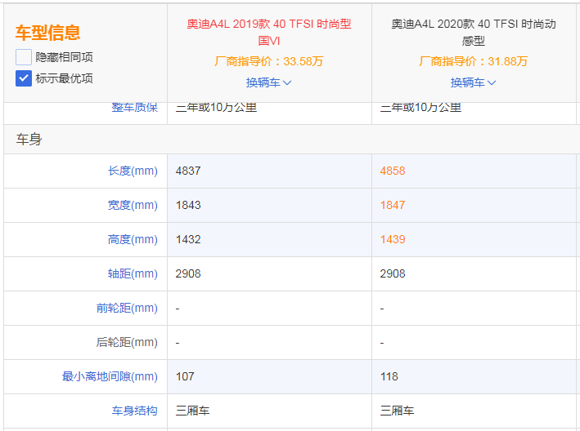Click the 前轮距(mm) parameter link
This screenshot has width=580, height=431.
point(127,308)
